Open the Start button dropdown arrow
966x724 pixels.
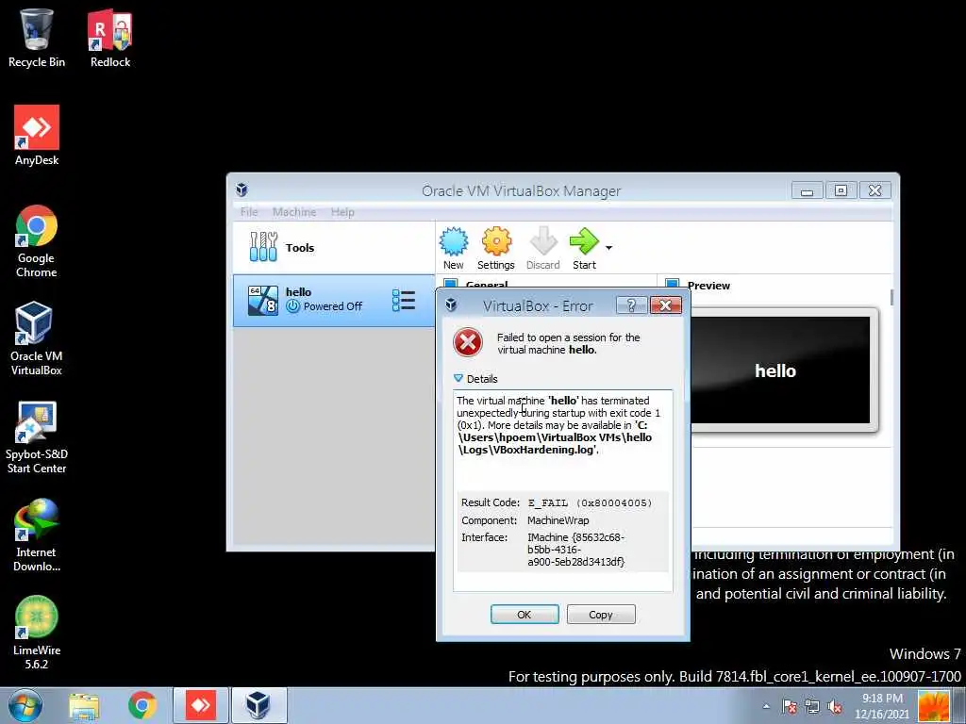click(x=608, y=248)
